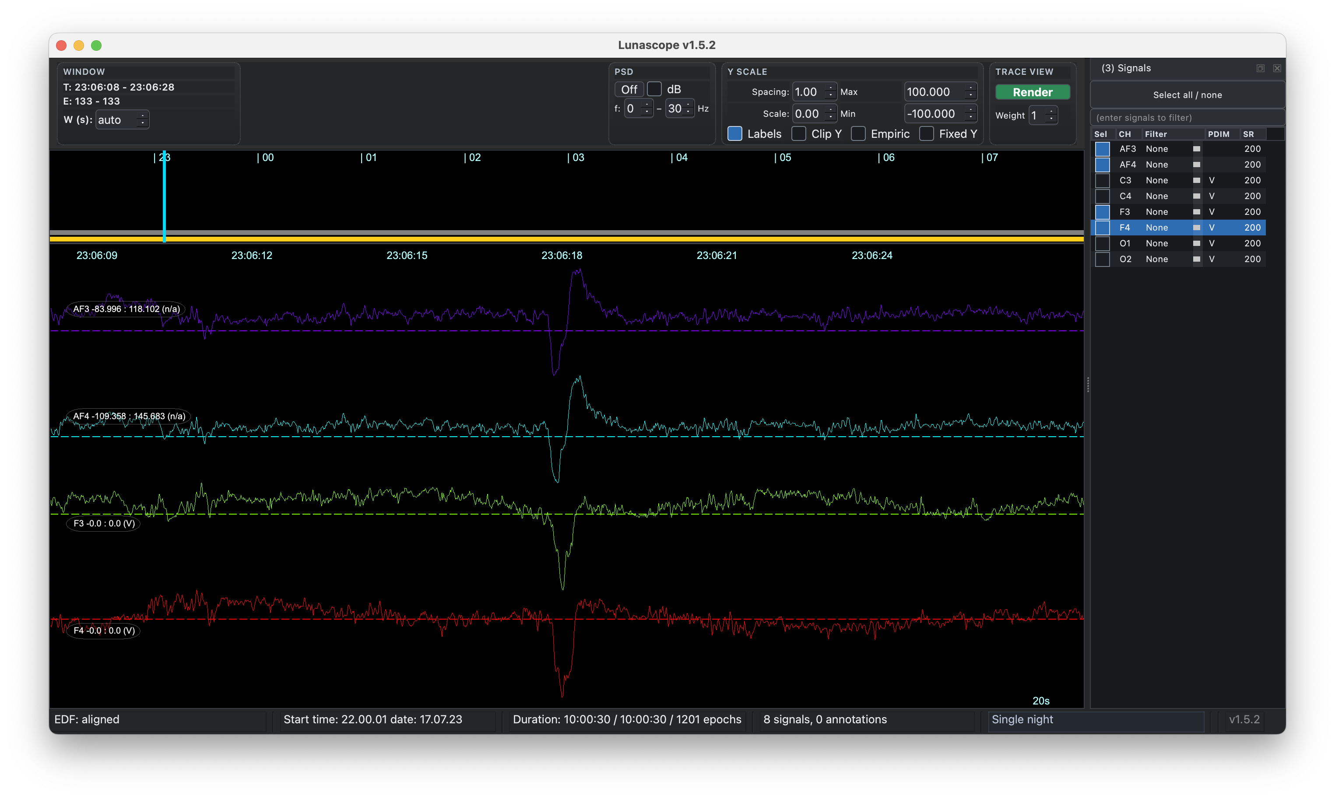Click the Select all / none button
Image resolution: width=1335 pixels, height=799 pixels.
(1187, 95)
